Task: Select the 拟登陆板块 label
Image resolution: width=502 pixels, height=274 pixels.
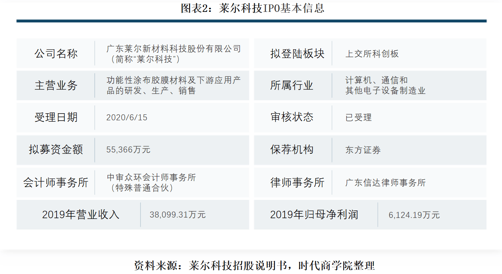Action: pyautogui.click(x=297, y=53)
